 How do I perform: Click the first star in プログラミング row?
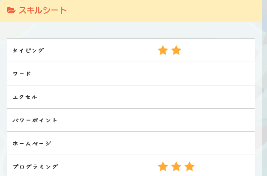pyautogui.click(x=163, y=167)
